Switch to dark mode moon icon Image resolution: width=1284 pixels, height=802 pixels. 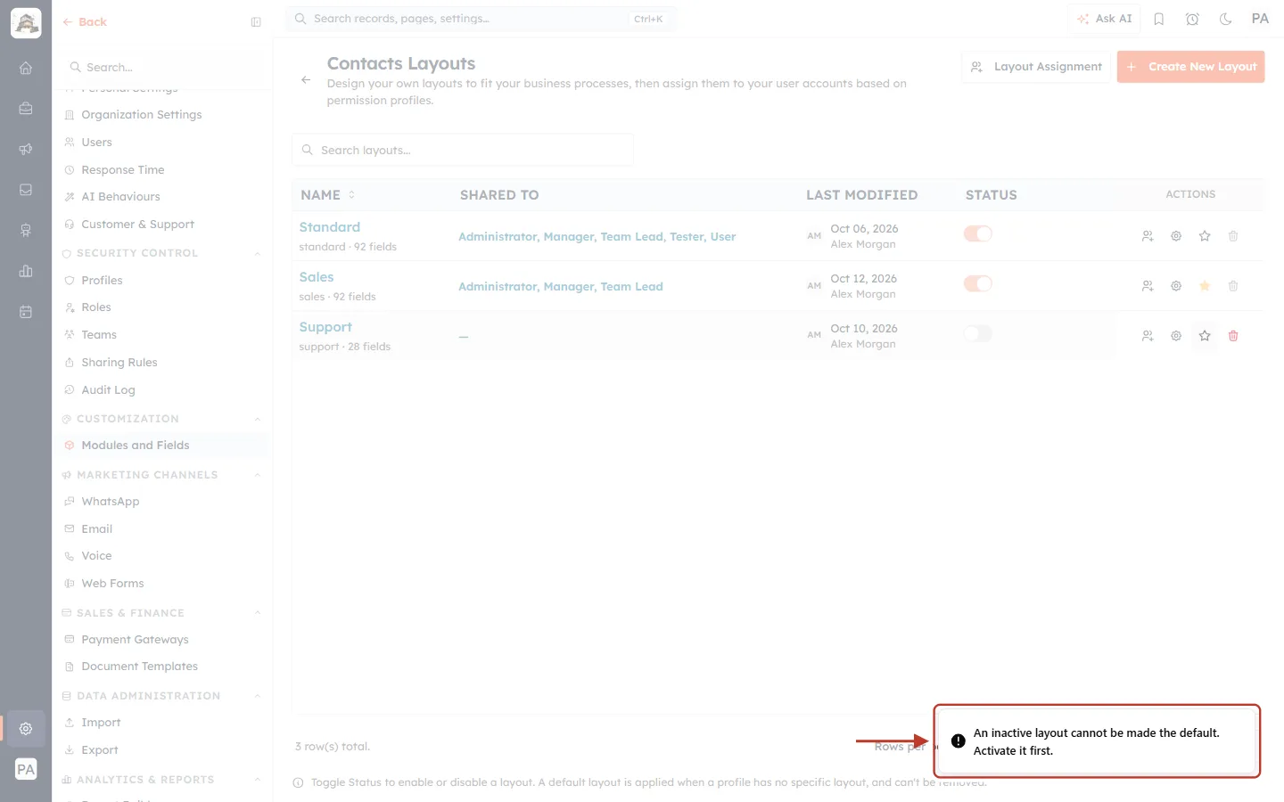pyautogui.click(x=1226, y=19)
